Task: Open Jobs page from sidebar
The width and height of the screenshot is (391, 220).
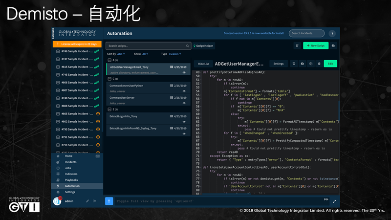Action: point(68,168)
